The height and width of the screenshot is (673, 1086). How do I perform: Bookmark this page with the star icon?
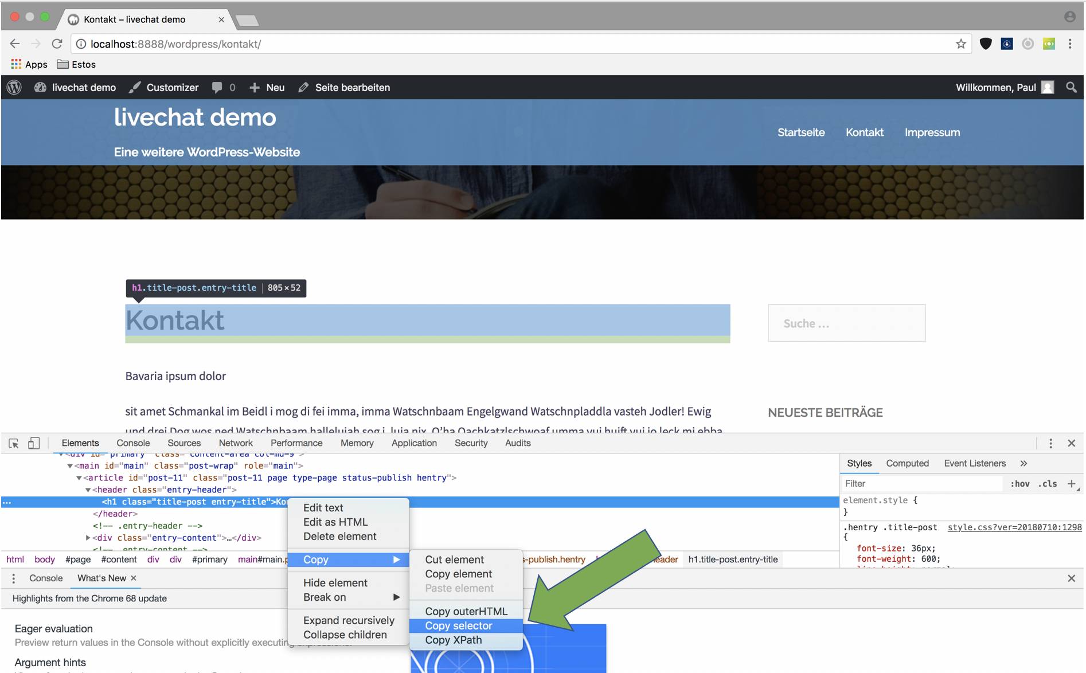point(961,44)
